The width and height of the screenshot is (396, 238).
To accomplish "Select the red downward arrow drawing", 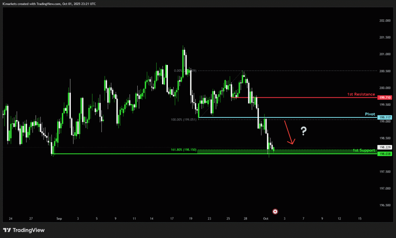I will point(289,133).
